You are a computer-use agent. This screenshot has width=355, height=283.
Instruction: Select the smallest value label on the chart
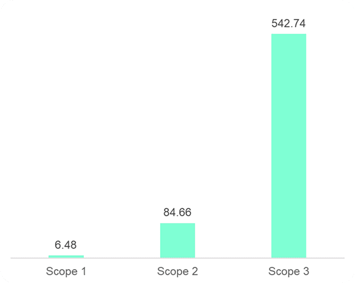pyautogui.click(x=66, y=245)
